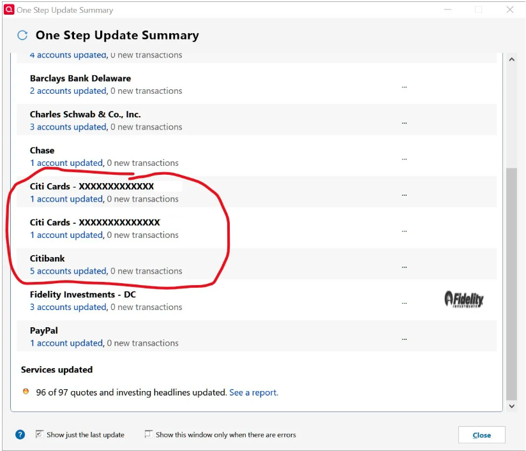The height and width of the screenshot is (451, 526).
Task: Click the refresh icon beside One Step Update Summary
Action: pyautogui.click(x=22, y=35)
